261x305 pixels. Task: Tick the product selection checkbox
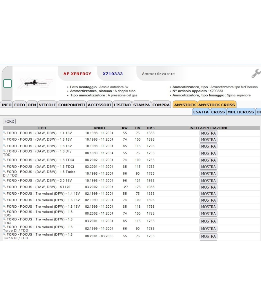click(8, 83)
